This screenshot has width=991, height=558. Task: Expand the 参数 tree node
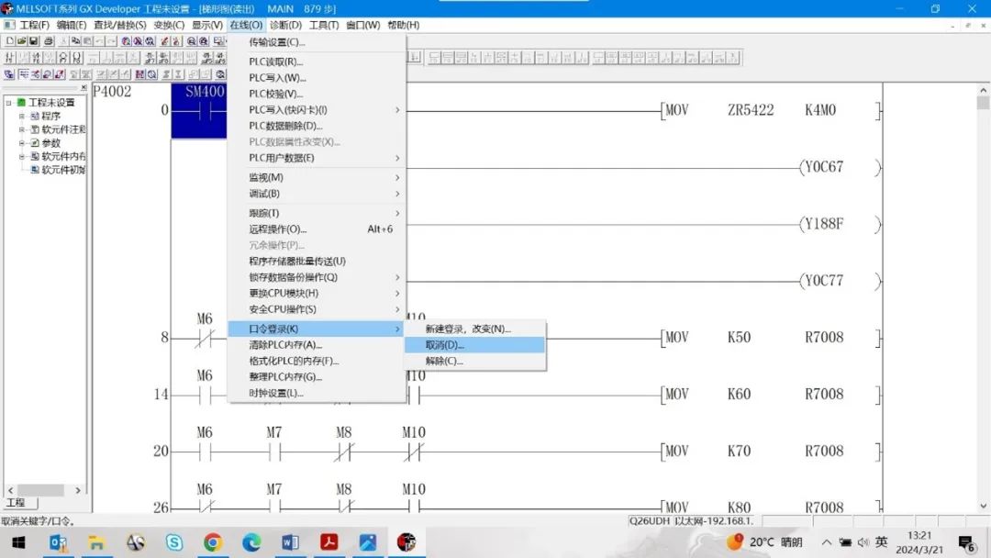(x=22, y=143)
